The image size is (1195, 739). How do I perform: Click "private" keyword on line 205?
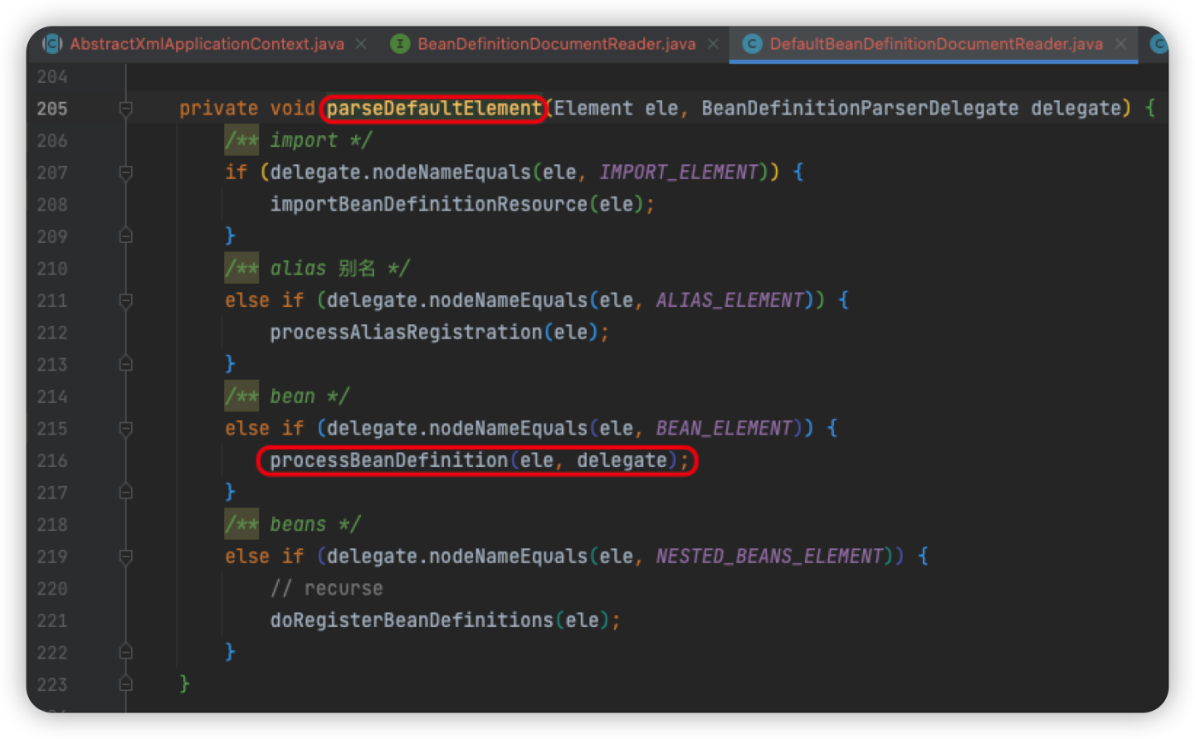click(218, 109)
